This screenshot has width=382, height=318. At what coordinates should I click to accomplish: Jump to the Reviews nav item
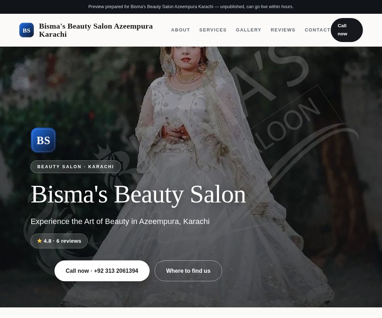pyautogui.click(x=283, y=30)
